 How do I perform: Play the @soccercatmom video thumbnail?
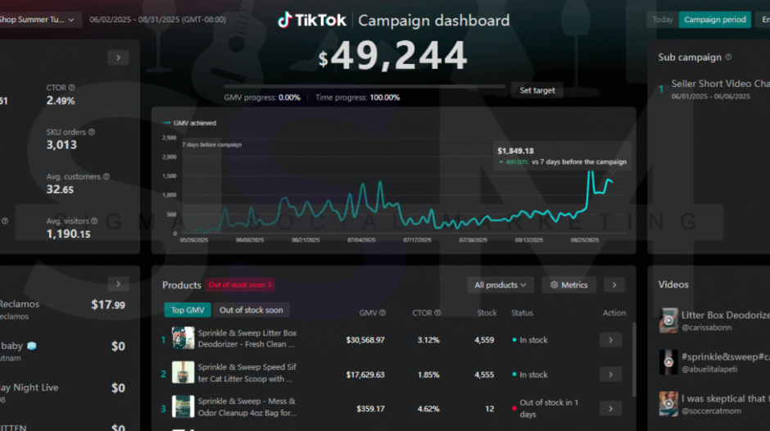668,404
